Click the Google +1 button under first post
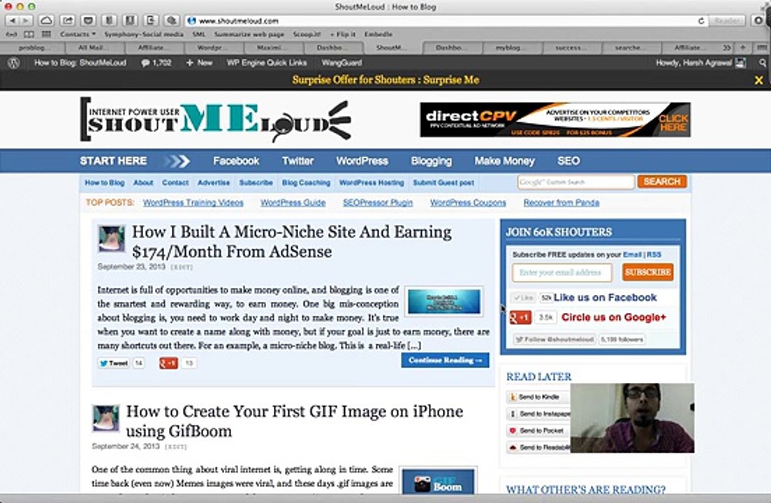 [x=168, y=363]
